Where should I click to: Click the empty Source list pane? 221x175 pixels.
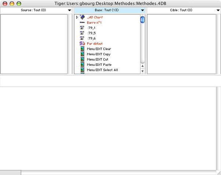(34, 44)
